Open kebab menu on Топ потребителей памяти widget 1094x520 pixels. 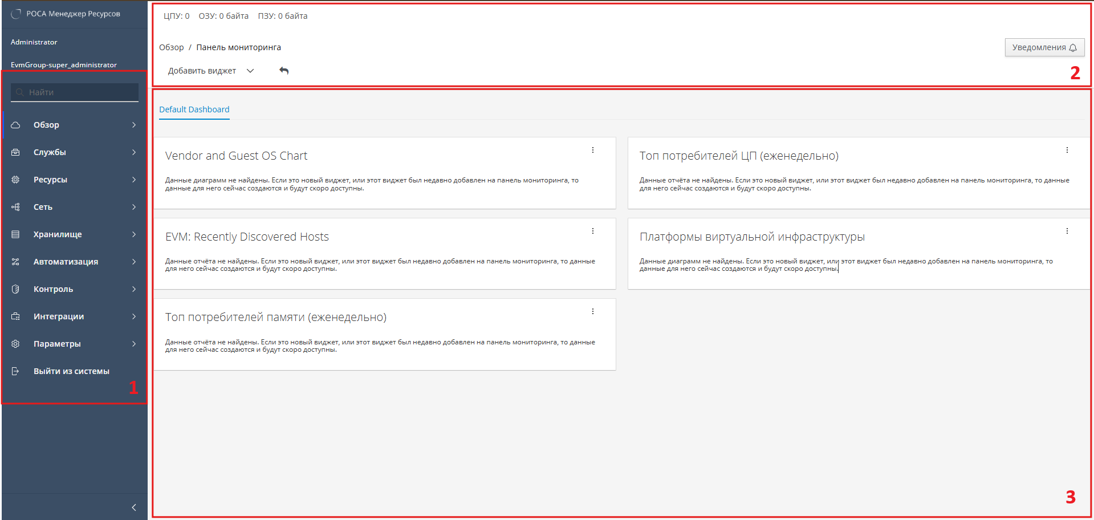point(593,311)
